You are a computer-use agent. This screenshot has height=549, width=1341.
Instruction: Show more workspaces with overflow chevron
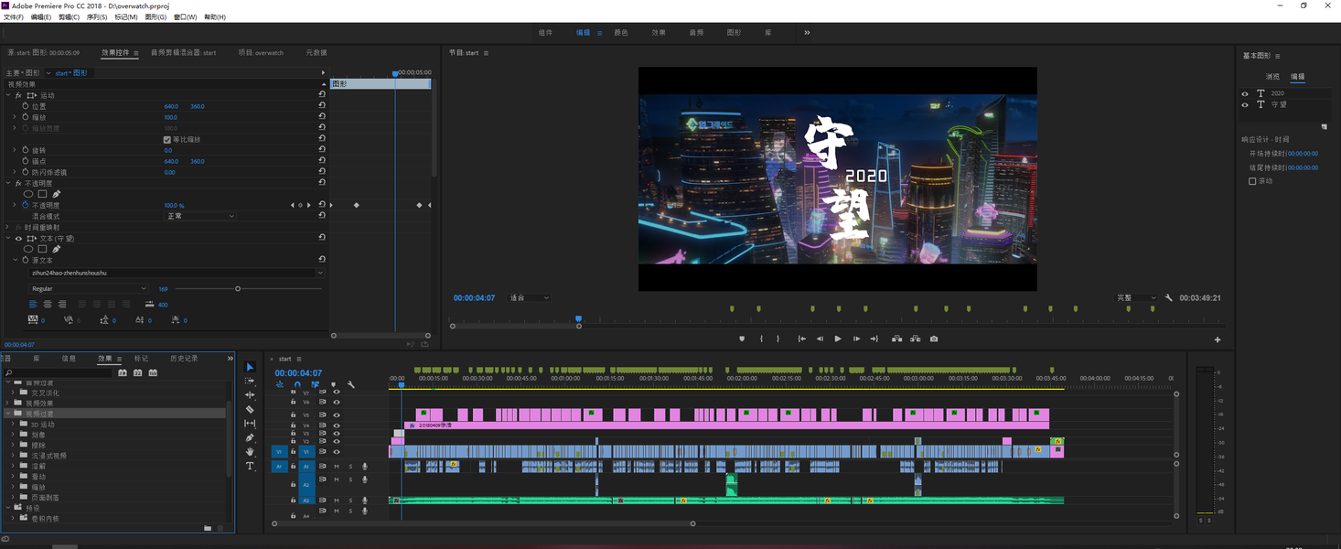(x=807, y=33)
